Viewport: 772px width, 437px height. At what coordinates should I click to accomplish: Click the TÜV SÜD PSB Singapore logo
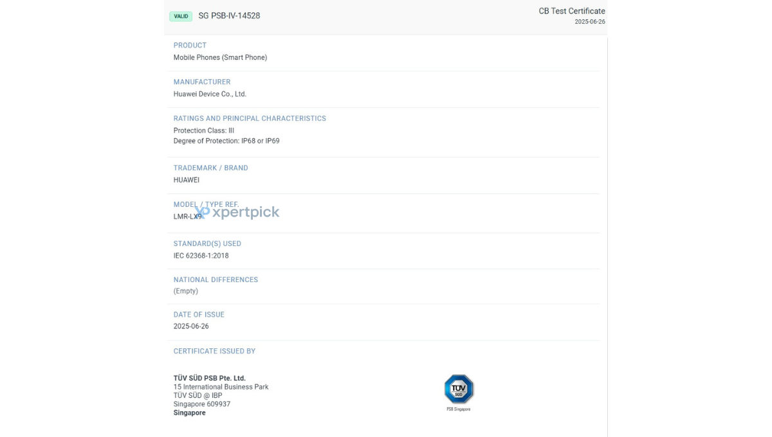(x=459, y=393)
